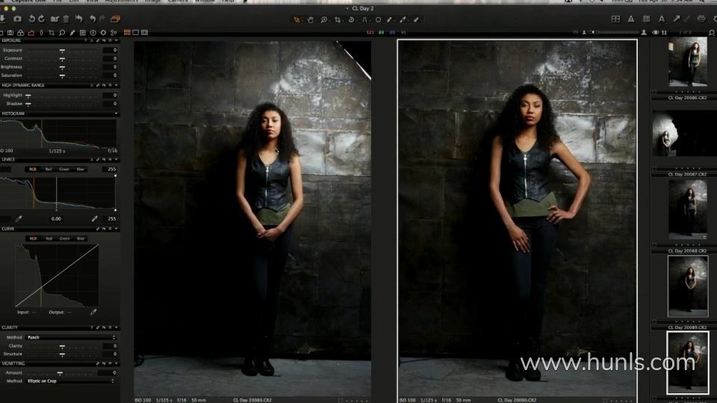Image resolution: width=717 pixels, height=403 pixels.
Task: Rotate the image left with the toolbar icon
Action: click(31, 19)
